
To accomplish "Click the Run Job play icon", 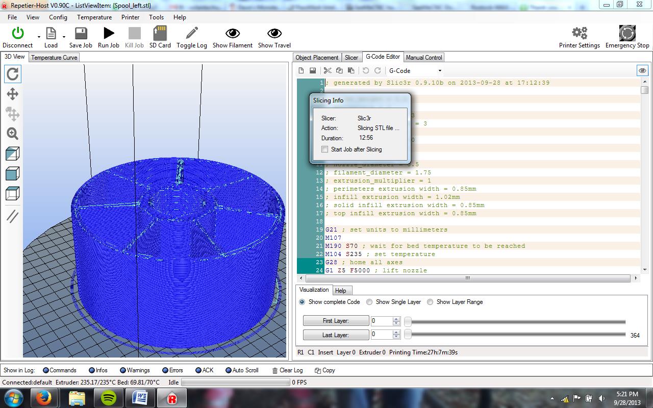I will [109, 34].
